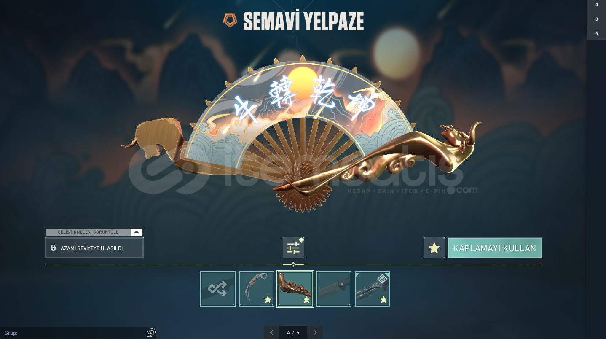The height and width of the screenshot is (339, 606).
Task: Toggle favorite star on the golden fan thumbnail
Action: [x=306, y=300]
